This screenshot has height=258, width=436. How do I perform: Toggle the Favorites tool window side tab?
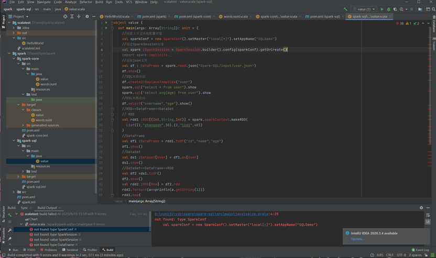click(3, 235)
